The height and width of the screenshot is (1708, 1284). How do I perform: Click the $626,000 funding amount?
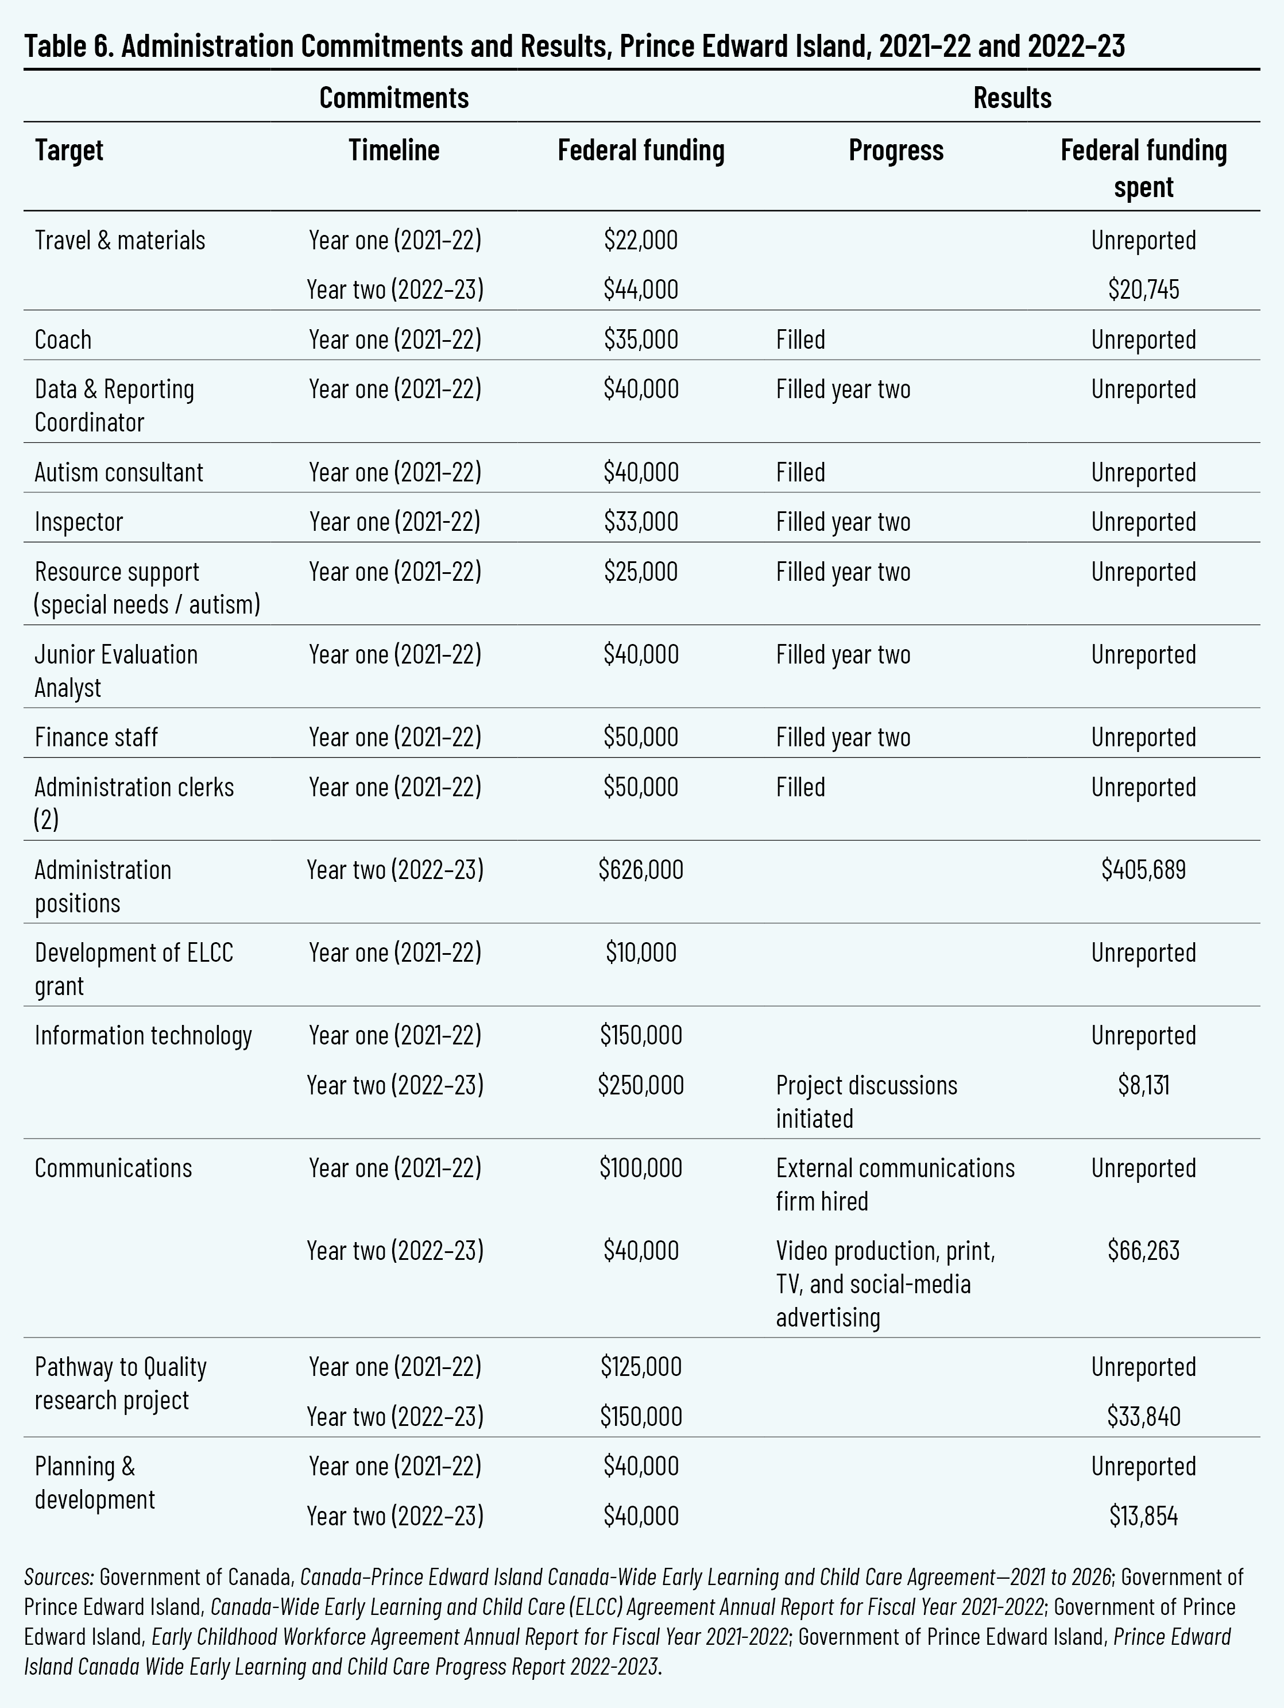pyautogui.click(x=640, y=869)
